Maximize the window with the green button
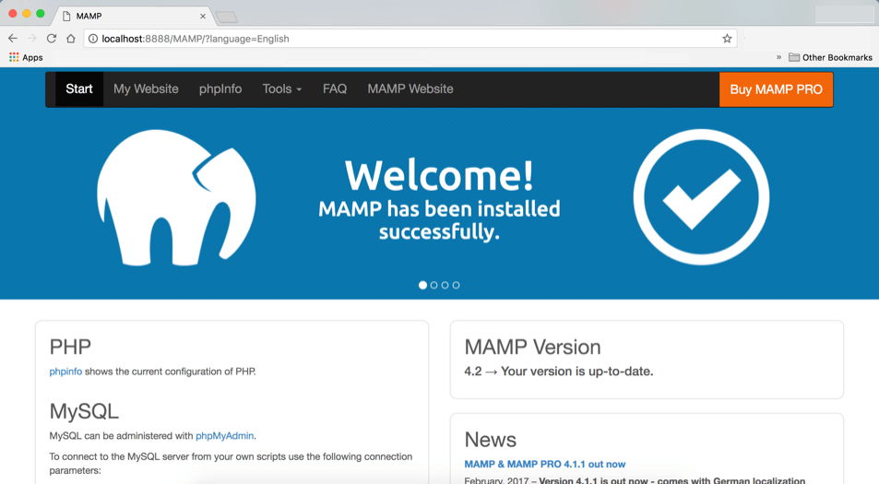The height and width of the screenshot is (484, 879). 41,14
